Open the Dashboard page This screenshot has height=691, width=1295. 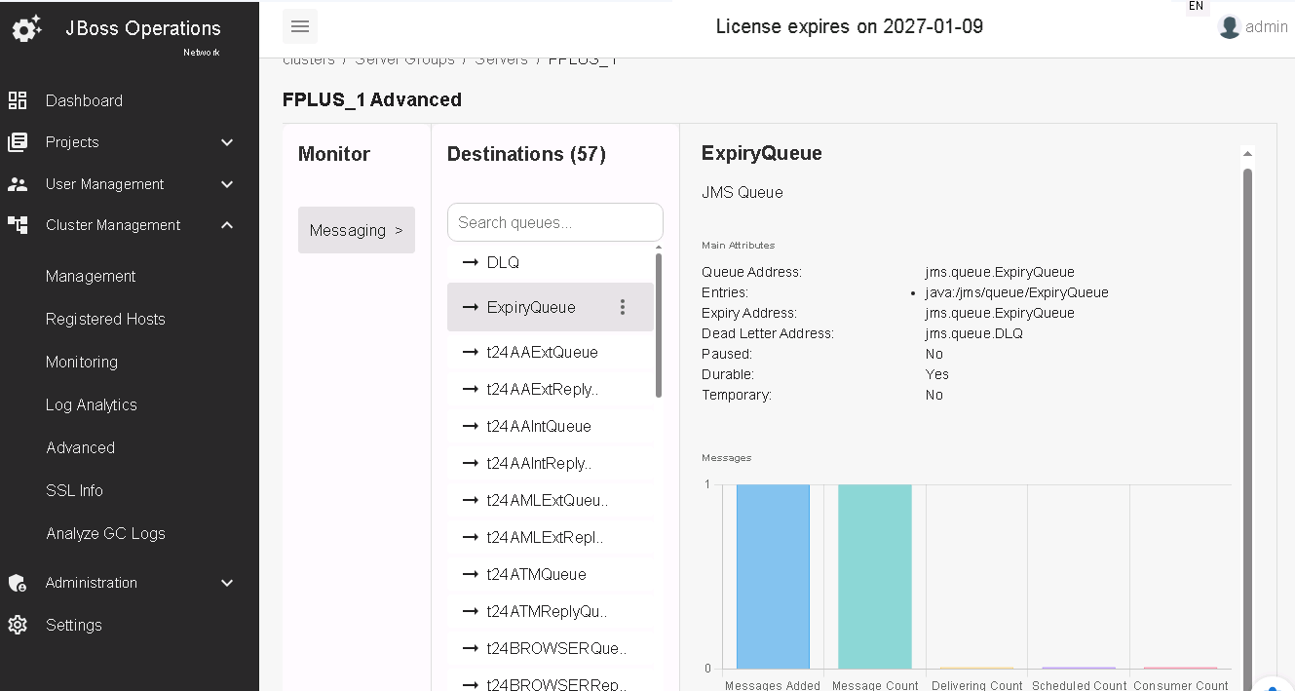[84, 100]
